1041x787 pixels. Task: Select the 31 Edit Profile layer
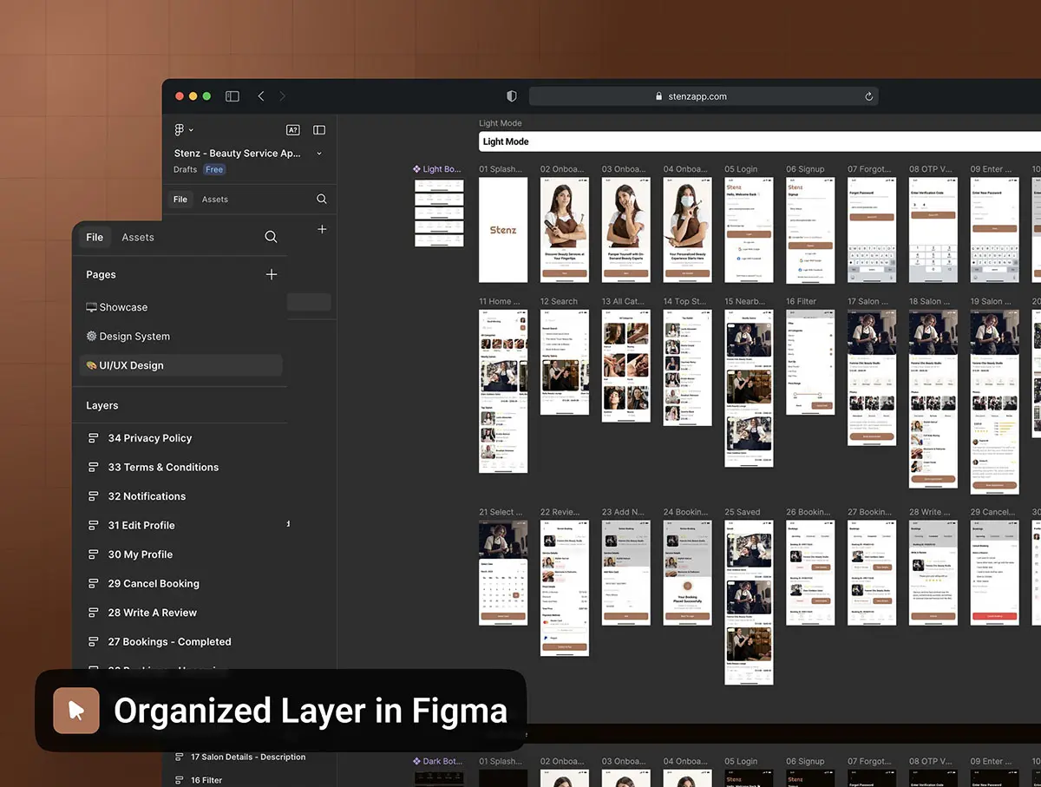(141, 526)
